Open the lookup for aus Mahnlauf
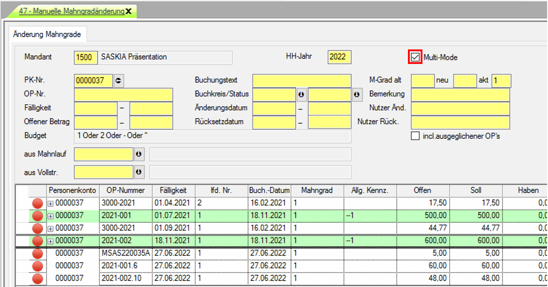Viewport: 548px width, 287px height. [x=139, y=154]
